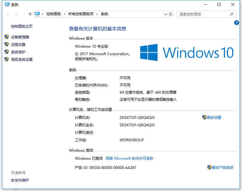Click the shield icon beside 系统保护
The image size is (242, 191).
(7, 52)
